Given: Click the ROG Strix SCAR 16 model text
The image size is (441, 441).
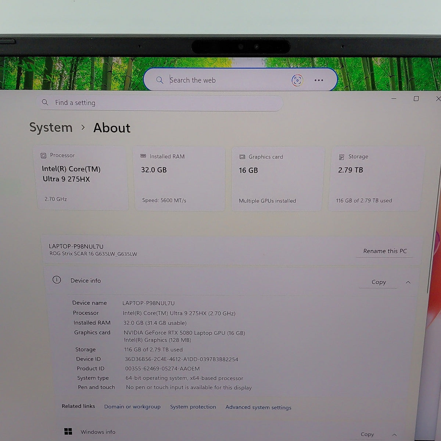Looking at the screenshot, I should [x=93, y=254].
